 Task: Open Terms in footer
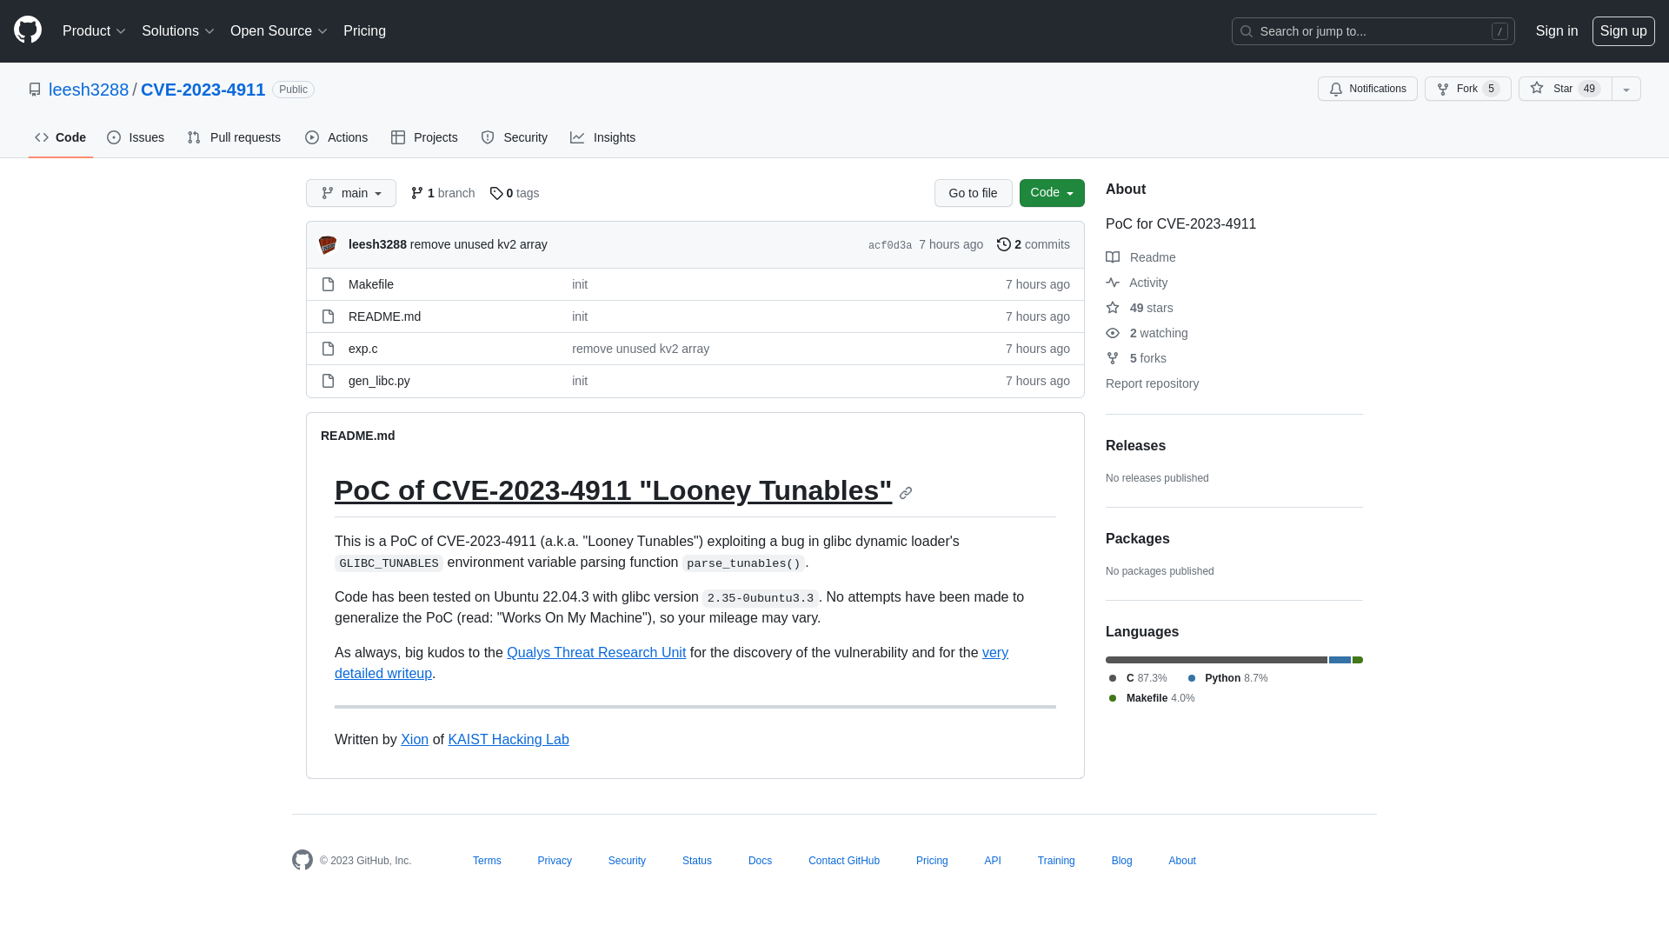coord(487,861)
